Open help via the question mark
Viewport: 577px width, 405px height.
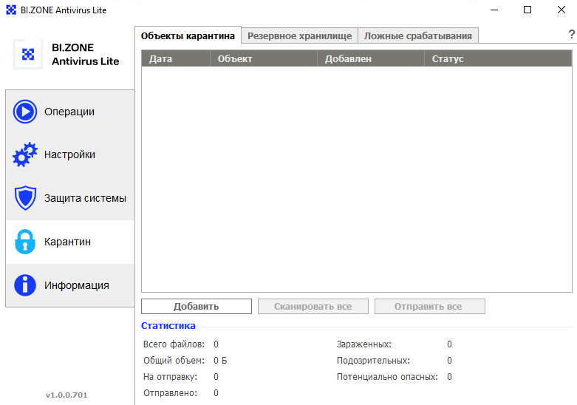pos(572,34)
